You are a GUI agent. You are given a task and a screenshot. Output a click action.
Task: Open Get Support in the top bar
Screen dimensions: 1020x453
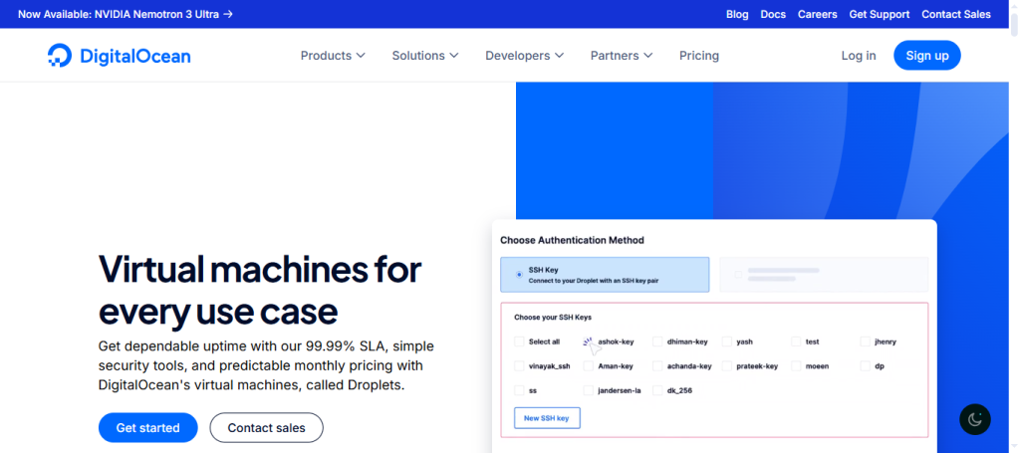[x=879, y=14]
